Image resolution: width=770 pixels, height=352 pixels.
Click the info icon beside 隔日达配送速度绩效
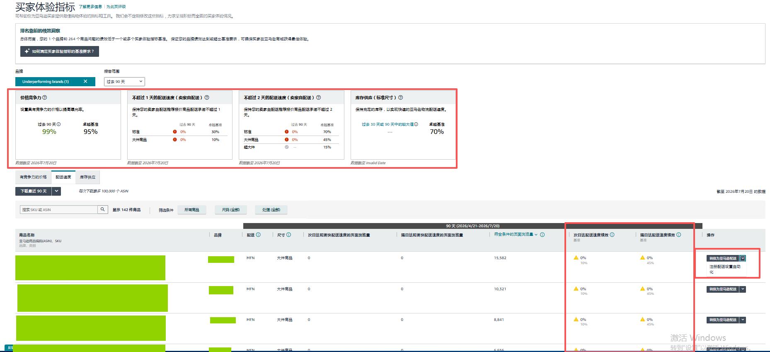(679, 235)
